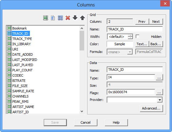The width and height of the screenshot is (172, 132).
Task: Enable the Hidden checkbox
Action: pos(137,36)
